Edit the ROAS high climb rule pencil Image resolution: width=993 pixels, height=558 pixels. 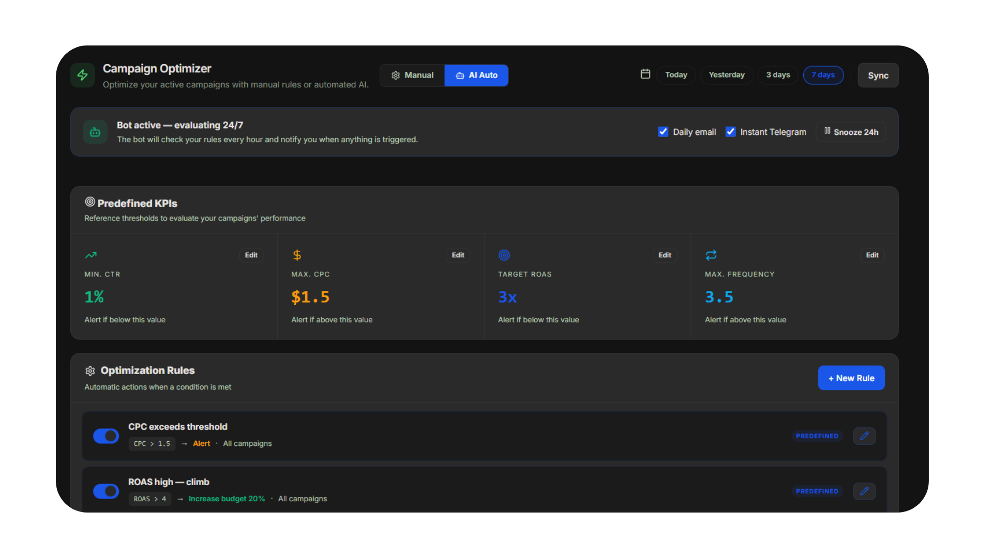864,491
